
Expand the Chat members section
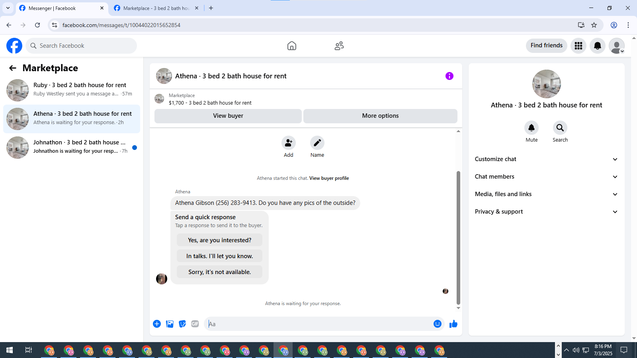tap(547, 177)
